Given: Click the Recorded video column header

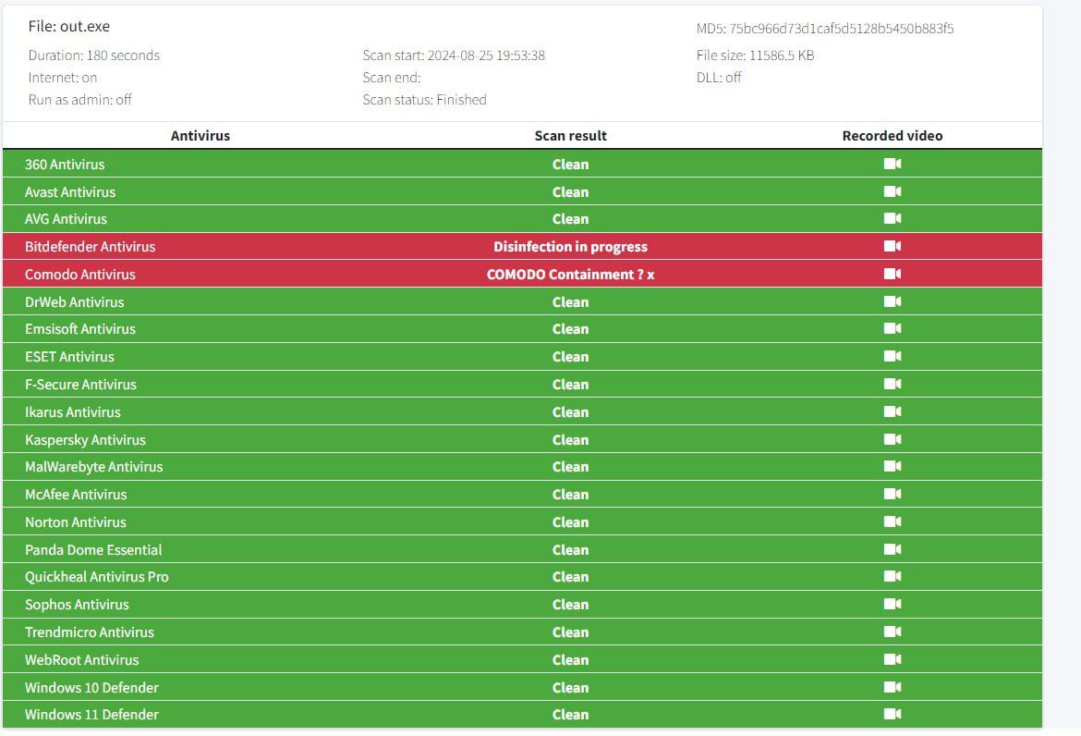Looking at the screenshot, I should click(893, 136).
